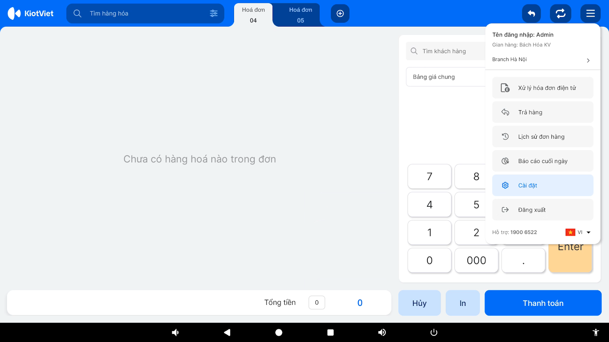Tap keypad number 4
The height and width of the screenshot is (342, 609).
[x=429, y=204]
